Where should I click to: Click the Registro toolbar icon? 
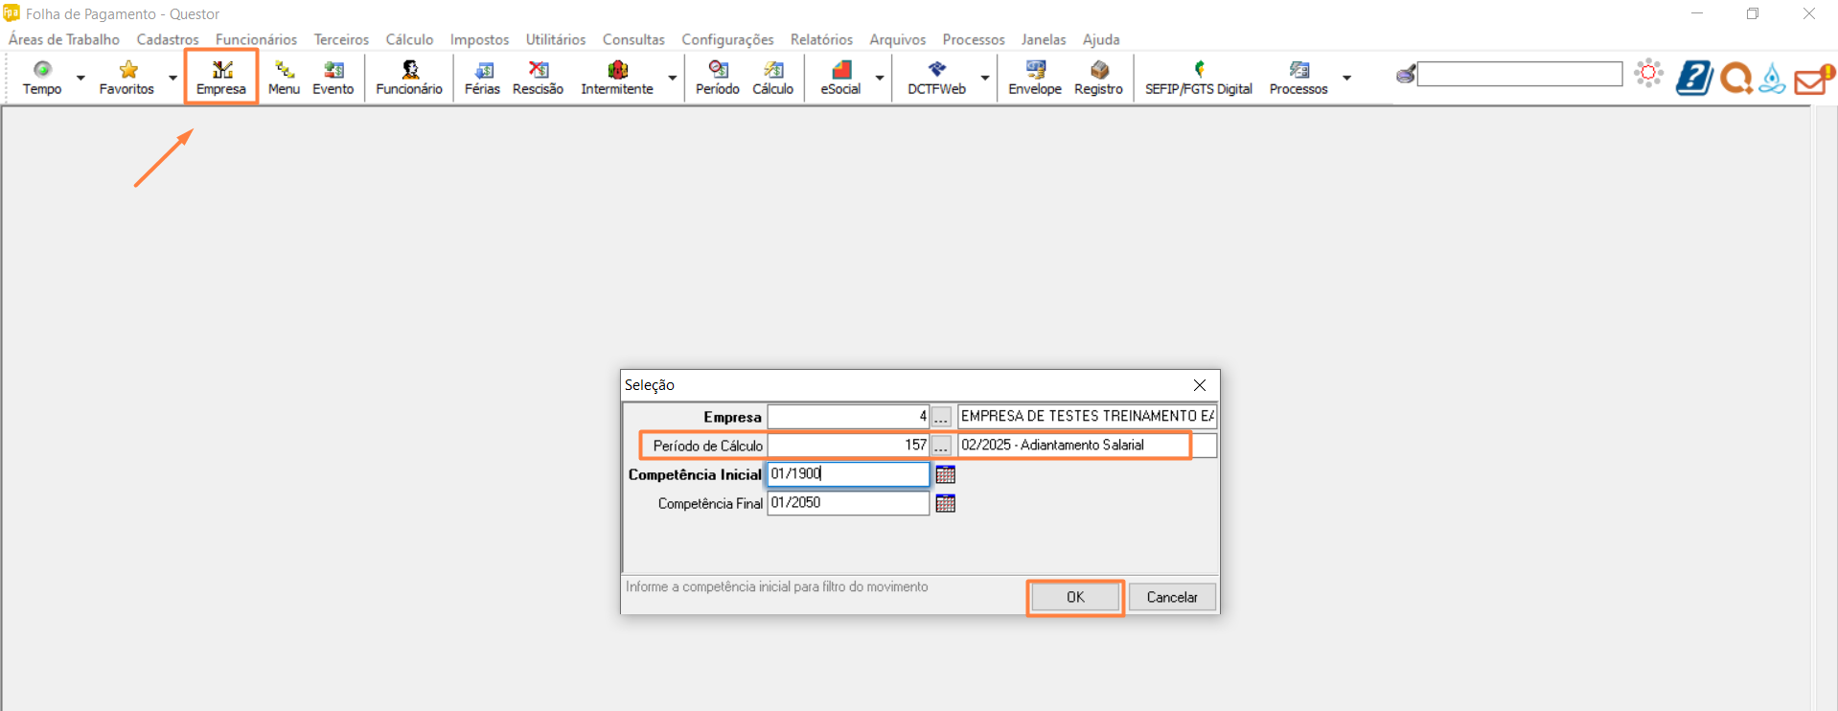pos(1098,77)
